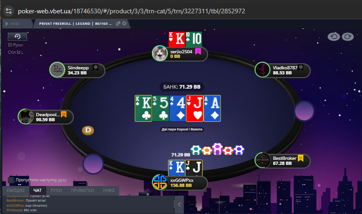362x214 pixels.
Task: Click BestBroker's yellow note flag
Action: tap(300, 158)
